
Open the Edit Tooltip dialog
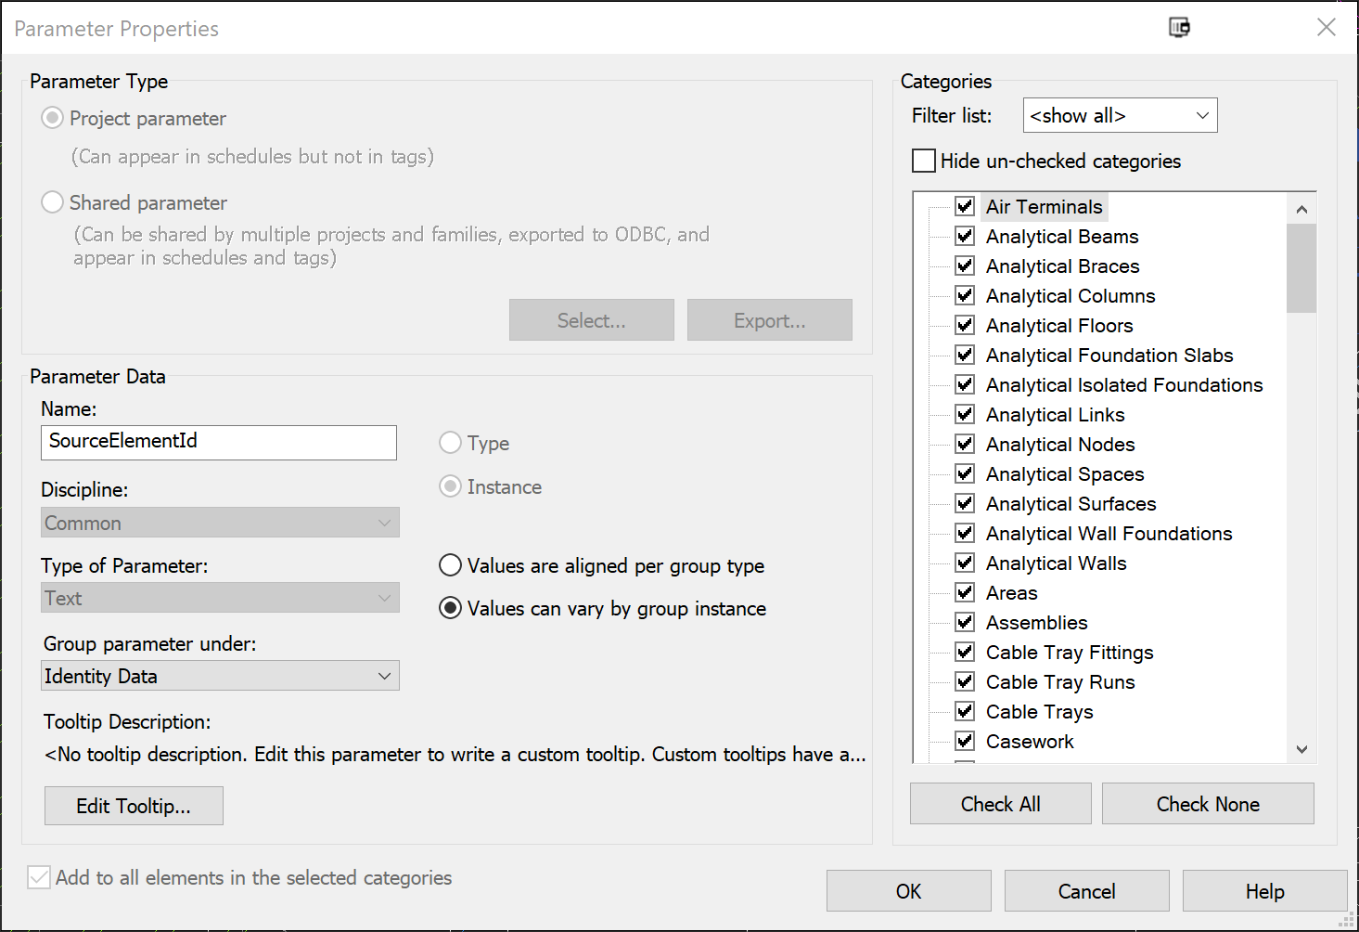tap(134, 806)
